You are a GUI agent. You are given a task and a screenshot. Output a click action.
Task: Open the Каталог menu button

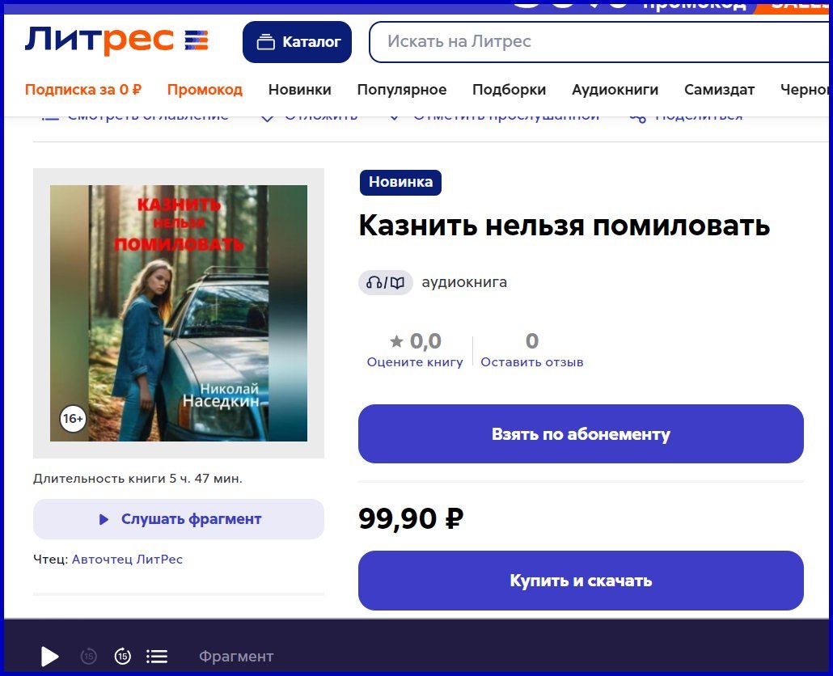tap(297, 42)
